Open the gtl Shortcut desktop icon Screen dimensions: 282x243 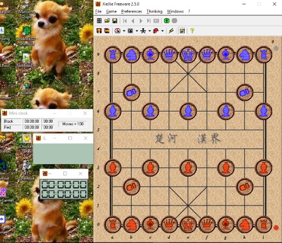click(27, 170)
